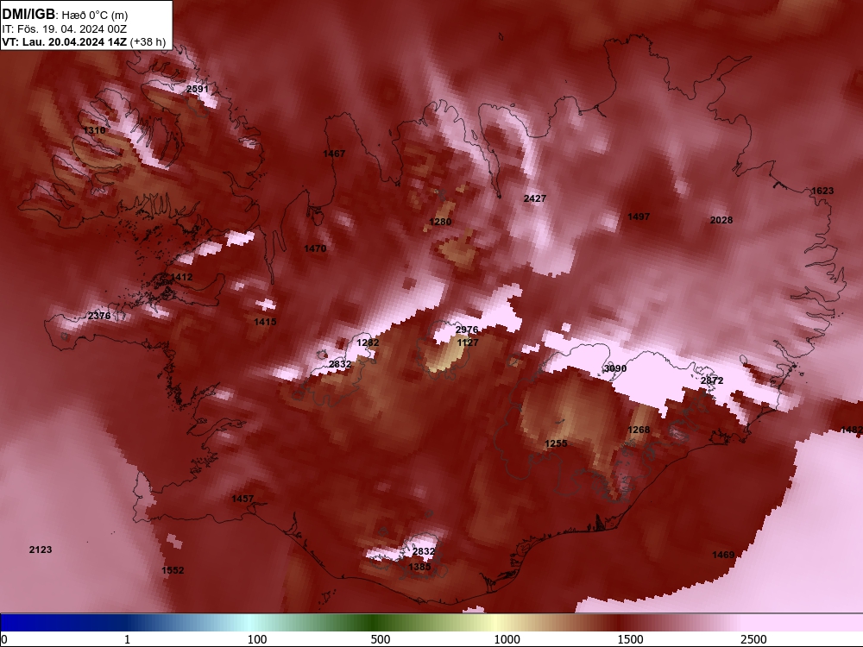Select the 1255 value on the glacier
Viewport: 863px width, 647px height.
(556, 443)
